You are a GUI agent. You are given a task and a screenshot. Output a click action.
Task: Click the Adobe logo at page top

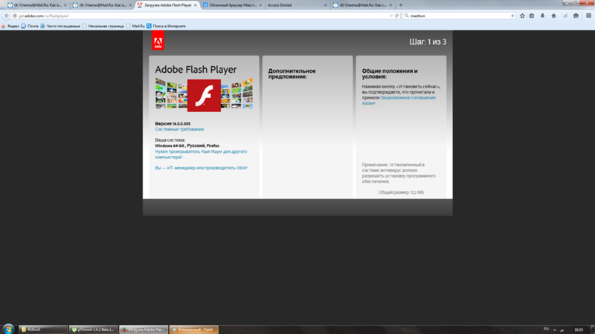(158, 40)
